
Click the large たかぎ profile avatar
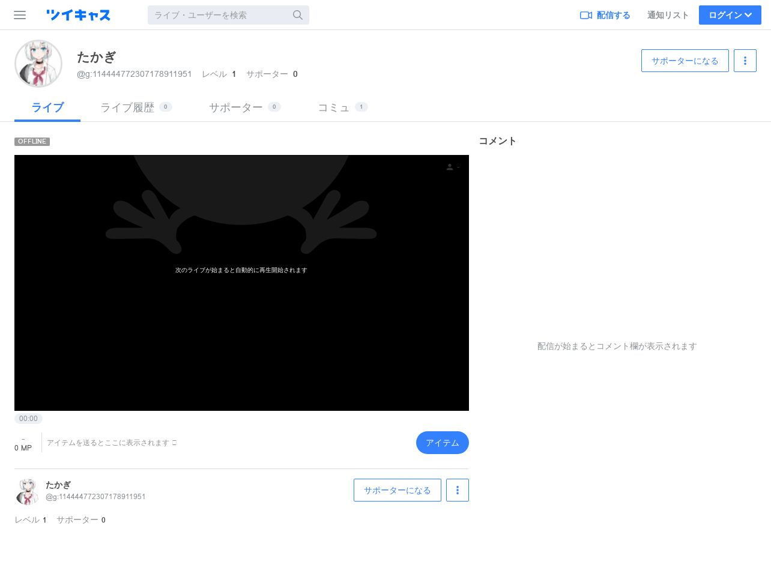click(x=38, y=64)
